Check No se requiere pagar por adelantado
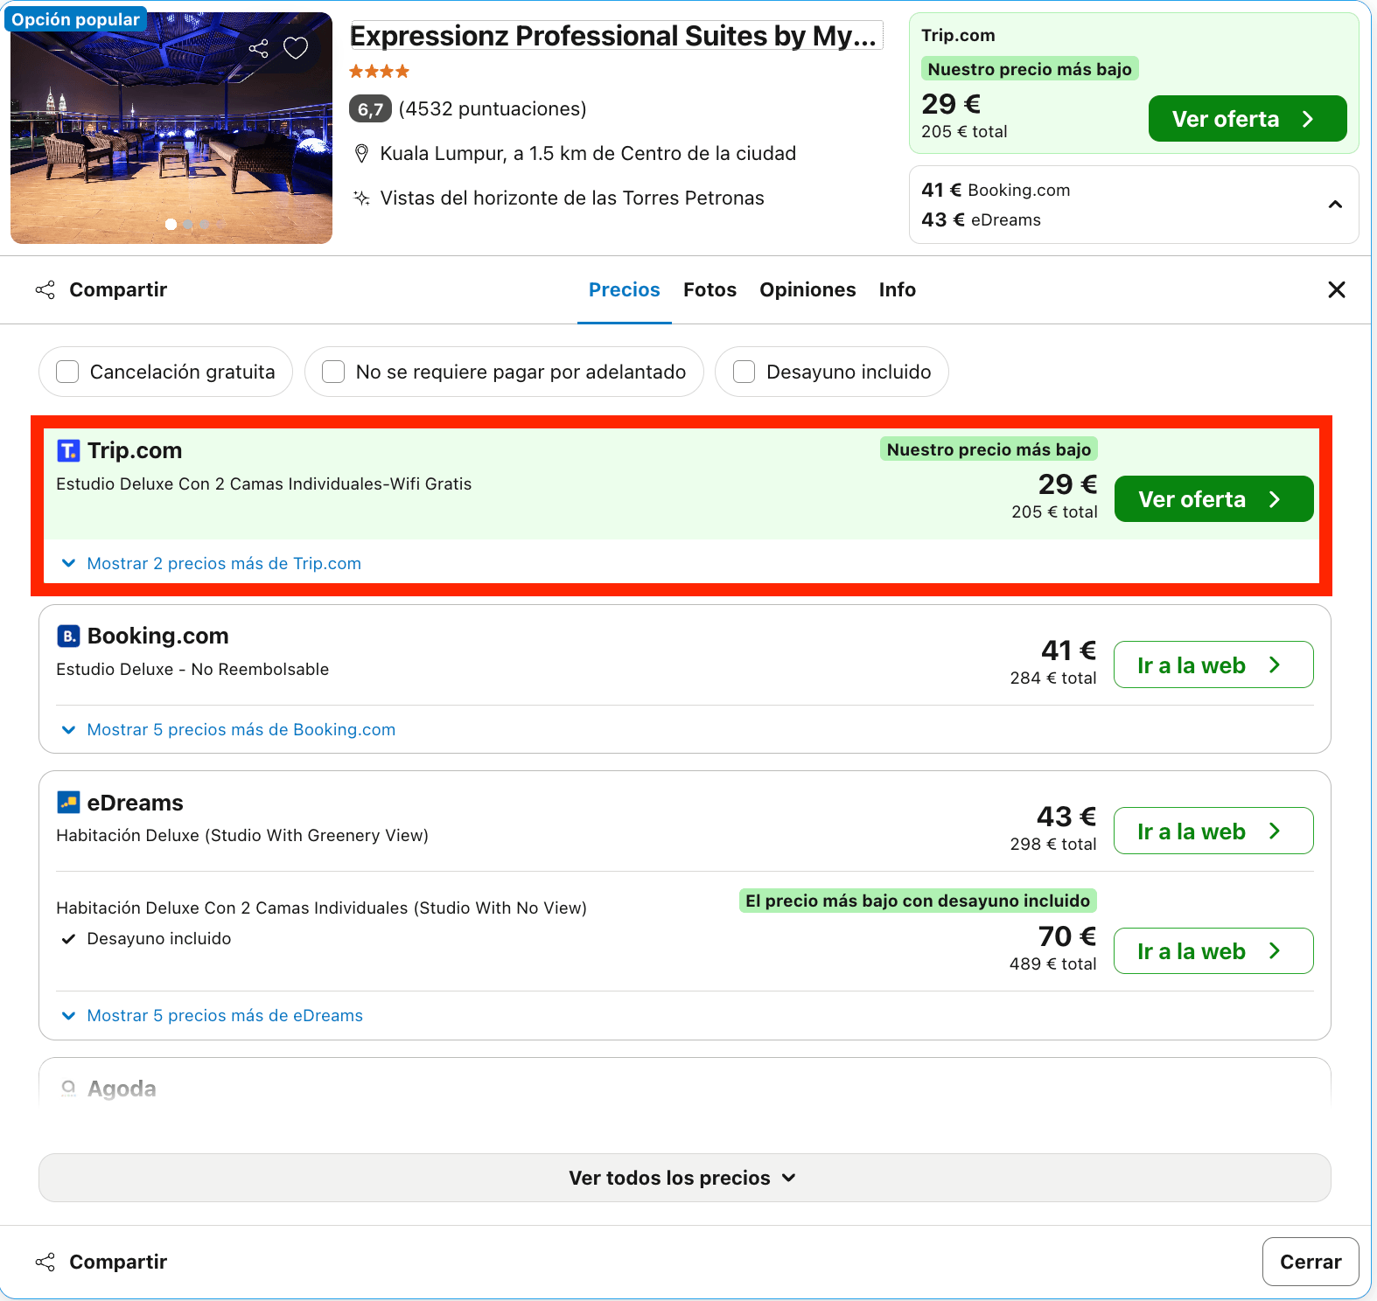Viewport: 1377px width, 1301px height. (333, 372)
